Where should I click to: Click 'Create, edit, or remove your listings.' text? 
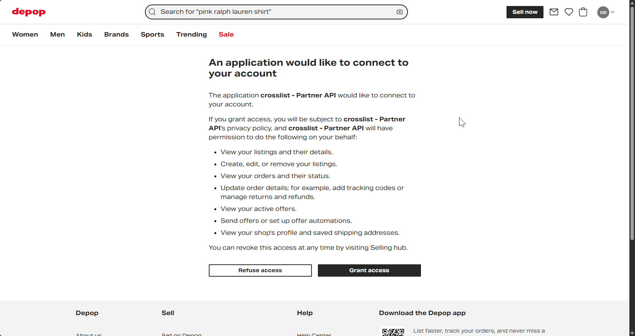pyautogui.click(x=279, y=164)
